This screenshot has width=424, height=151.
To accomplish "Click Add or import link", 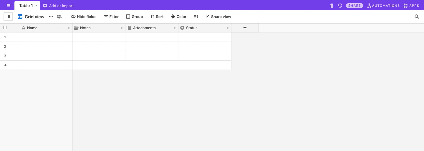I will coord(58,6).
